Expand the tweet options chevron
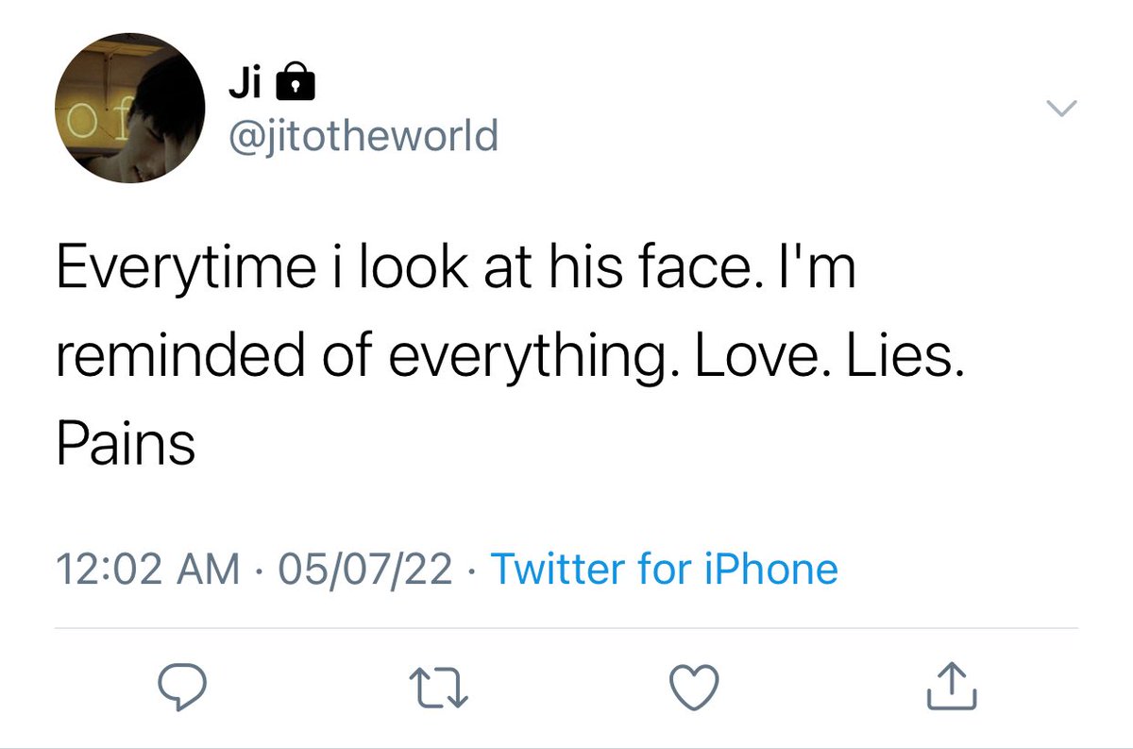 click(x=1062, y=111)
